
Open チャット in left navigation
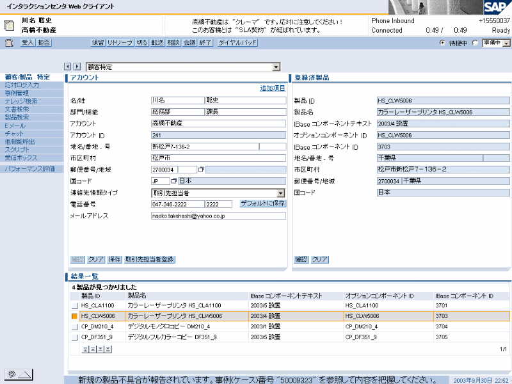coord(14,134)
